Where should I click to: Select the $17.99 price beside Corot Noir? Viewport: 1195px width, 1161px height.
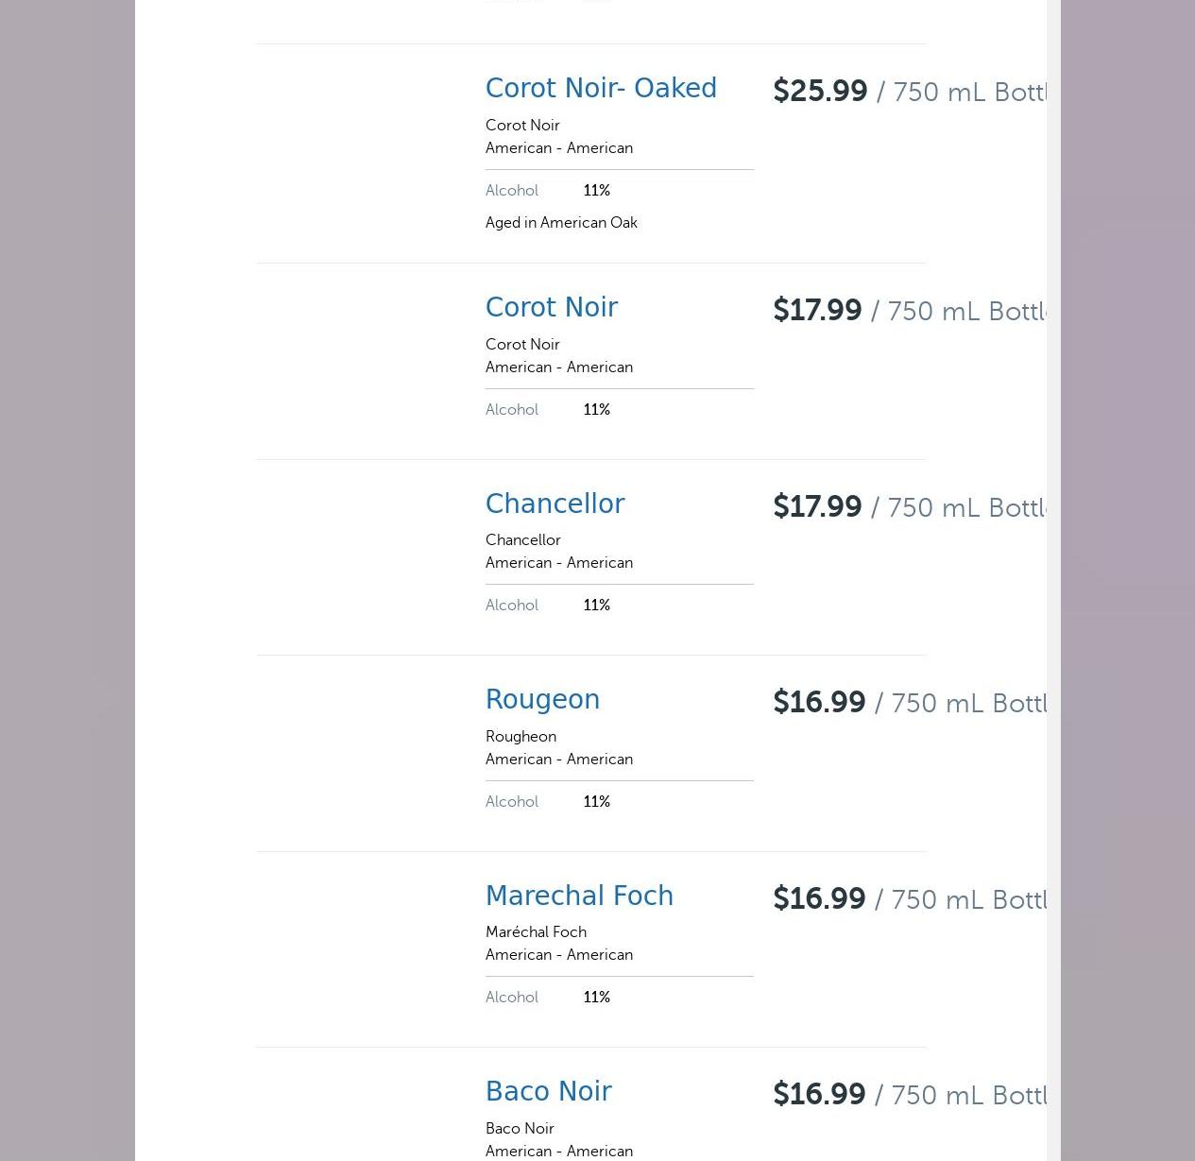click(817, 311)
